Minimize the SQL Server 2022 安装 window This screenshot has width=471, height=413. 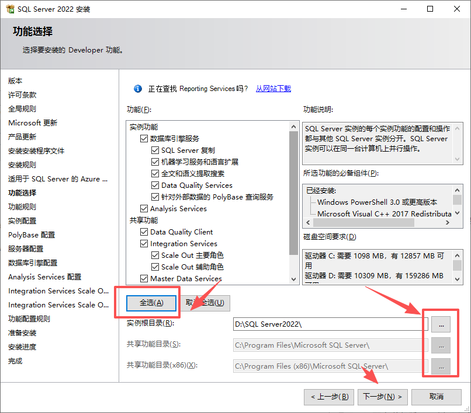pos(404,9)
